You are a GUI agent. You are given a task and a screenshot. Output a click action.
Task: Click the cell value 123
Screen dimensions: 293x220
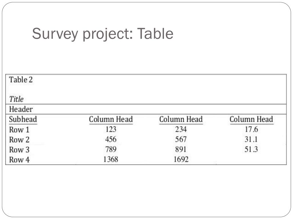111,129
